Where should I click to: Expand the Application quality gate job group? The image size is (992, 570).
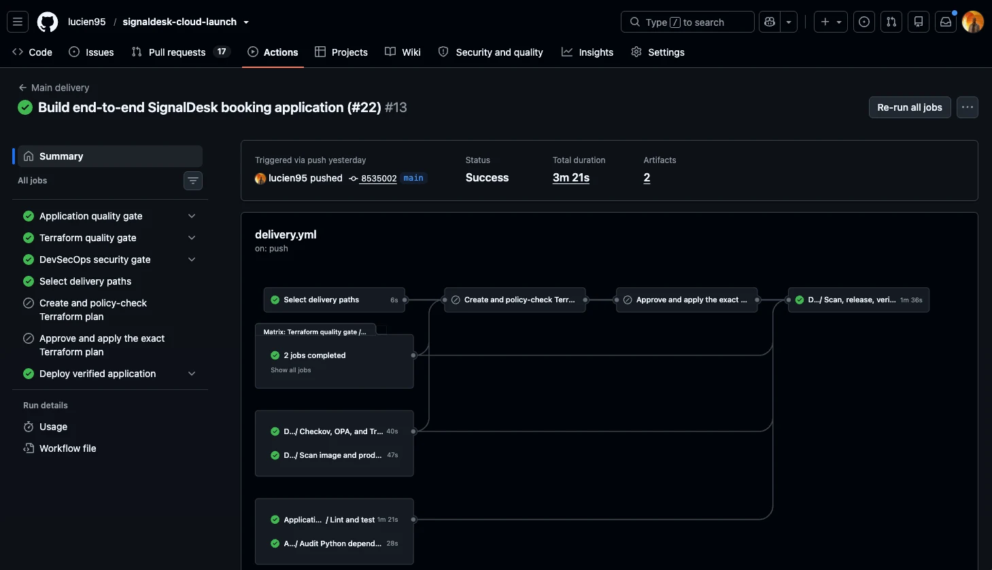[192, 216]
